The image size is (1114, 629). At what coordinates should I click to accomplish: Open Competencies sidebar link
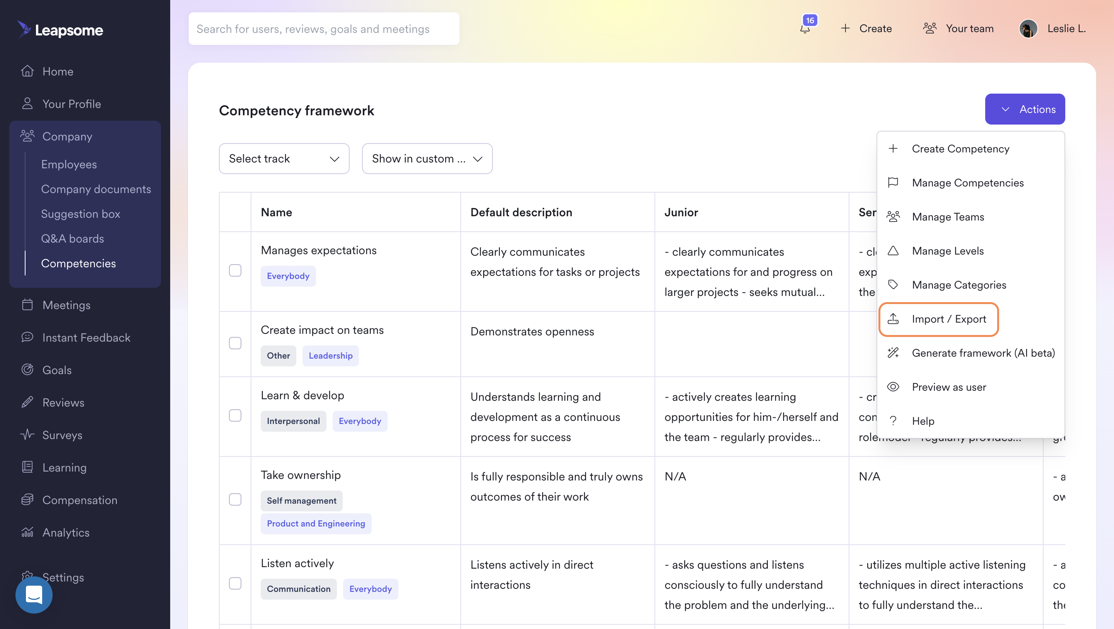78,263
